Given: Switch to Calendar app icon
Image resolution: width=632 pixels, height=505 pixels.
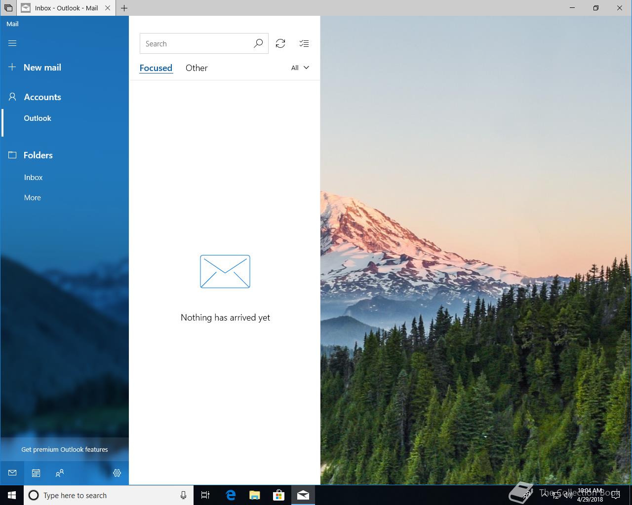Looking at the screenshot, I should tap(36, 473).
